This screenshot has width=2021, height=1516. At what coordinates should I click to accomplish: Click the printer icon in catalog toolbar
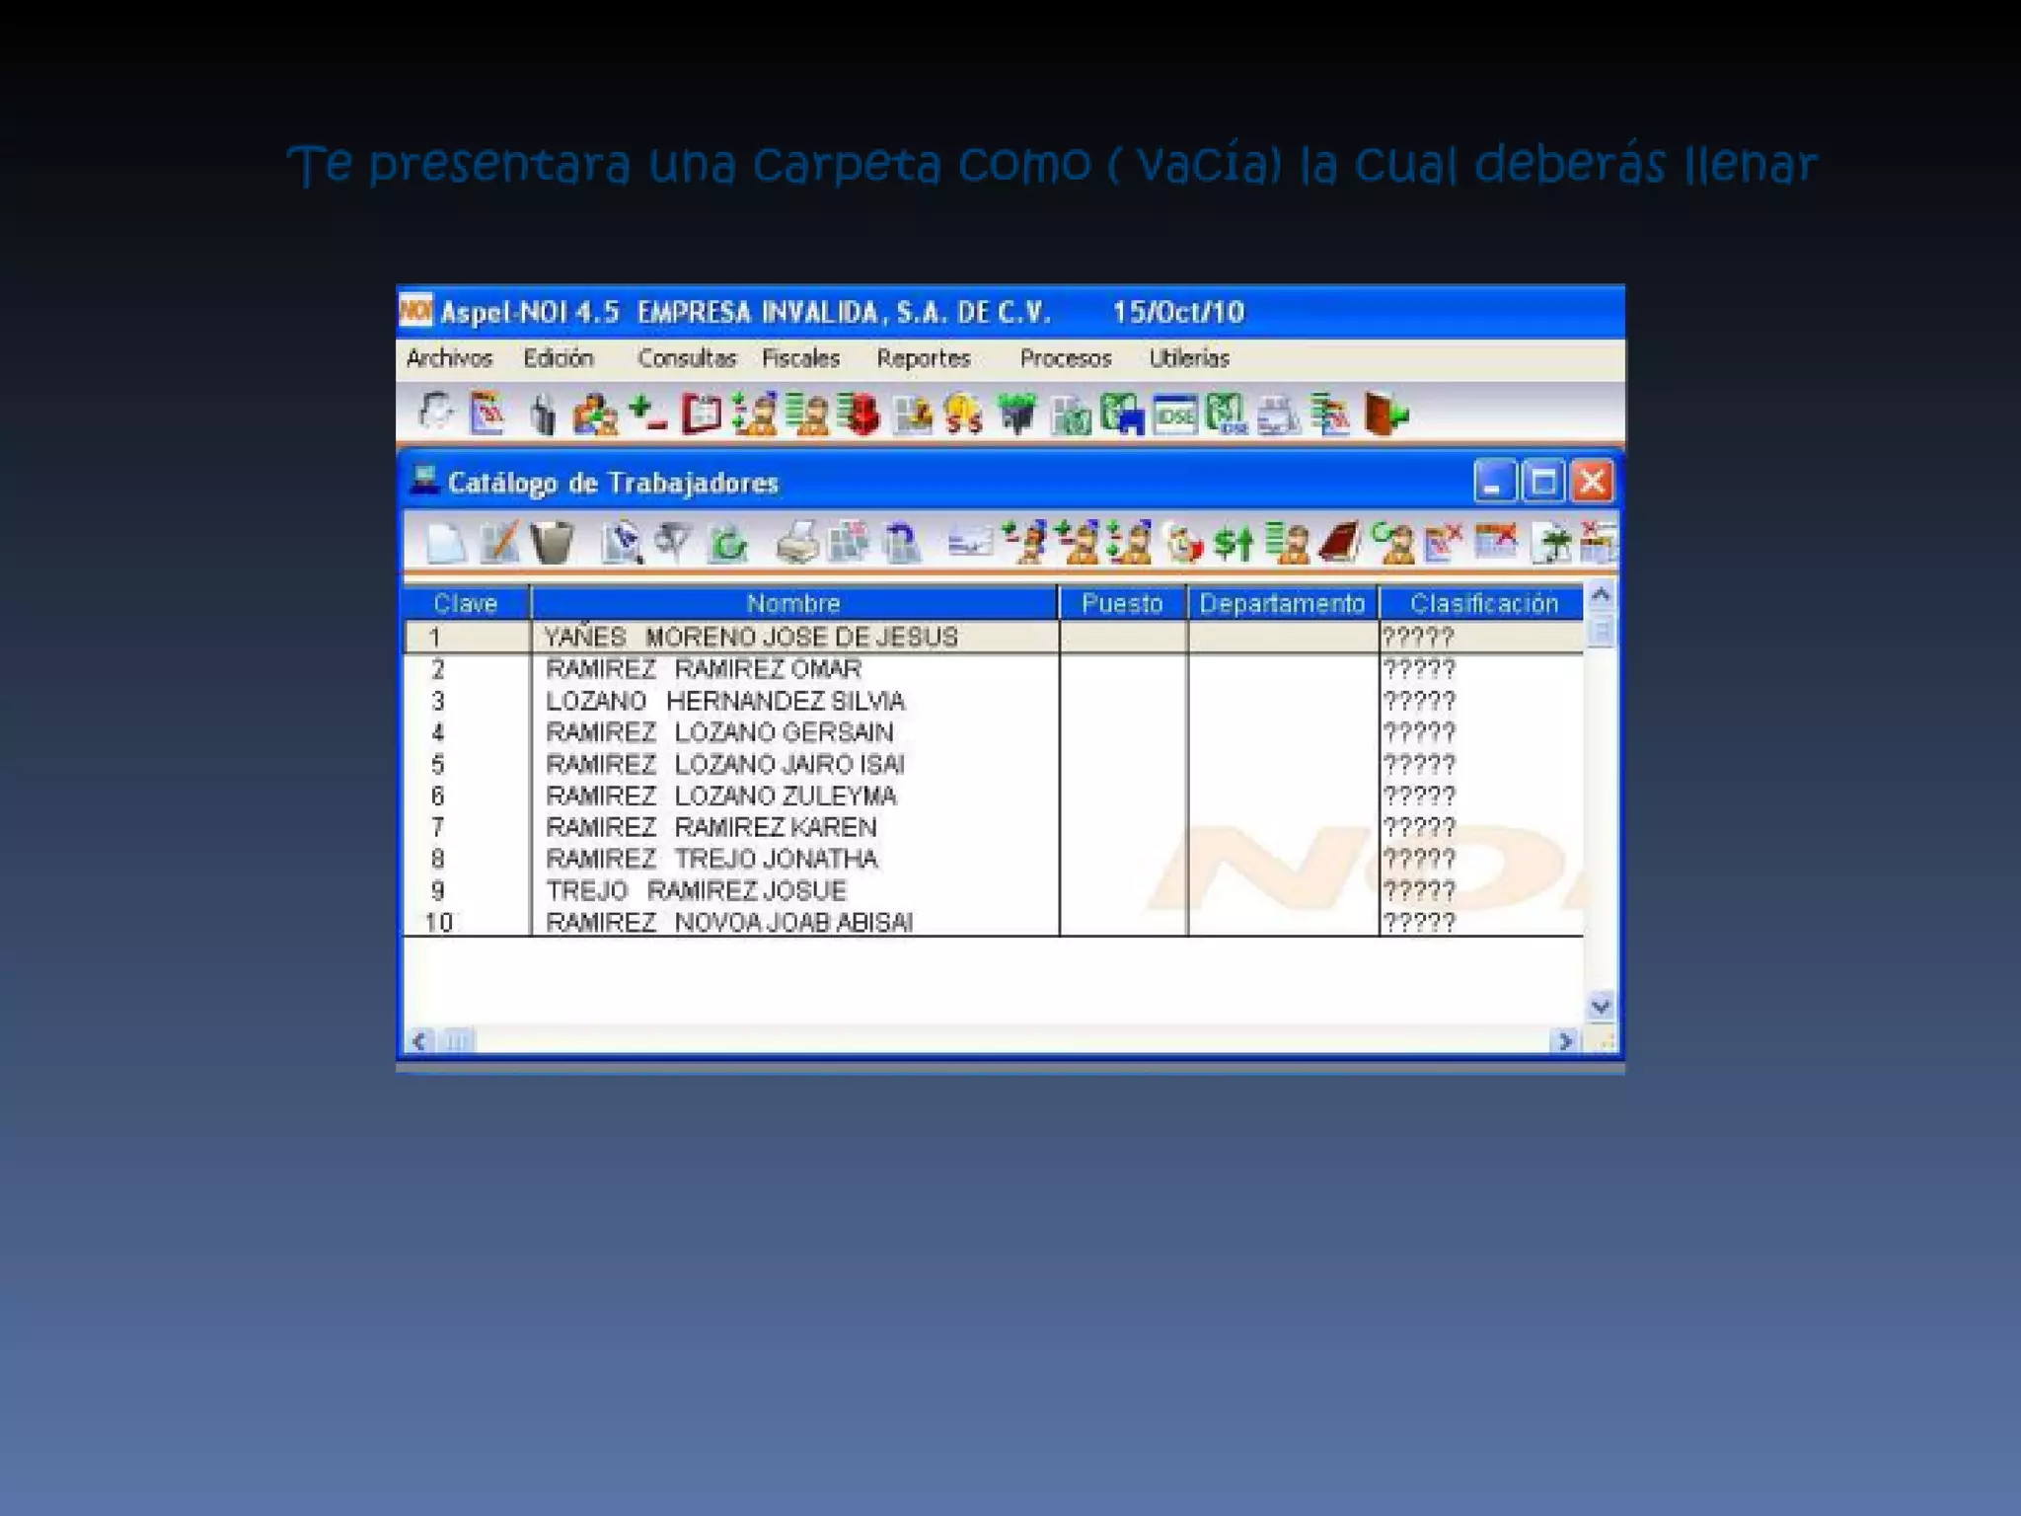coord(796,543)
